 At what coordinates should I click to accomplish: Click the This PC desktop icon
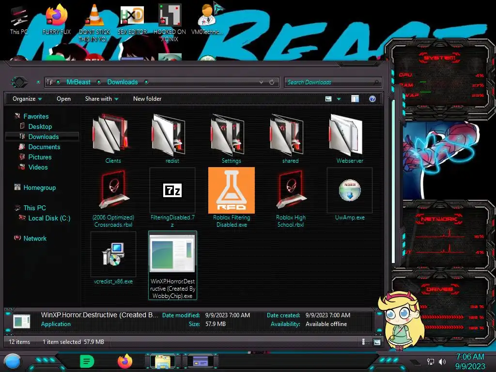point(19,20)
